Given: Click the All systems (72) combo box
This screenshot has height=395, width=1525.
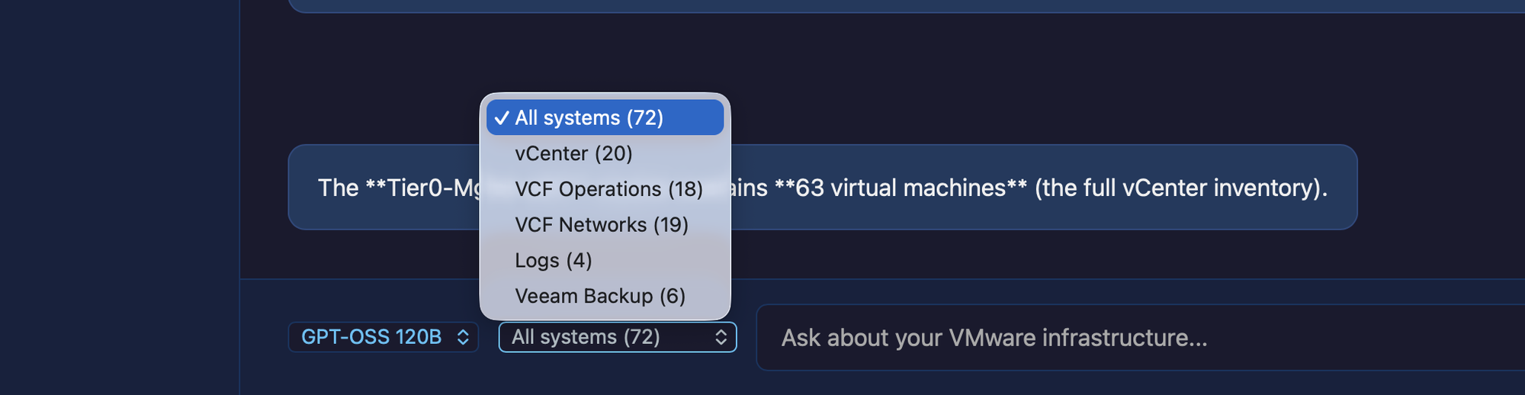Looking at the screenshot, I should pos(618,337).
